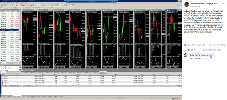This screenshot has width=227, height=100.
Task: Open the periodicity clock dropdown
Action: [x=70, y=5]
